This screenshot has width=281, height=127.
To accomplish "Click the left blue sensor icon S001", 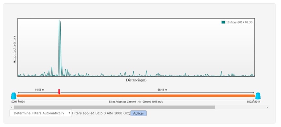I will pyautogui.click(x=13, y=96).
